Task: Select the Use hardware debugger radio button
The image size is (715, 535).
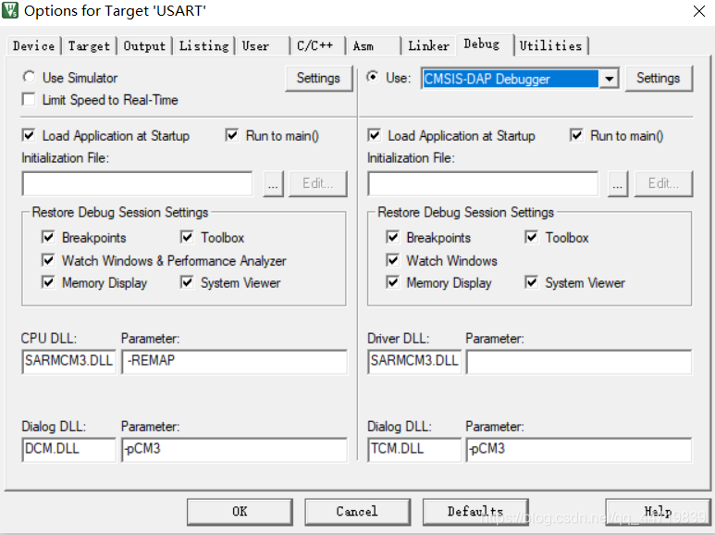Action: click(x=373, y=77)
